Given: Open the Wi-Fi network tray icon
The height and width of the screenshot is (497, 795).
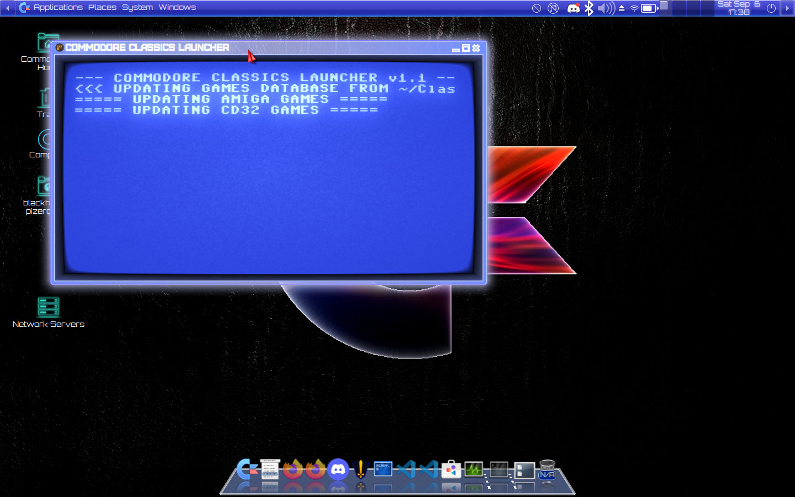Looking at the screenshot, I should click(x=634, y=8).
